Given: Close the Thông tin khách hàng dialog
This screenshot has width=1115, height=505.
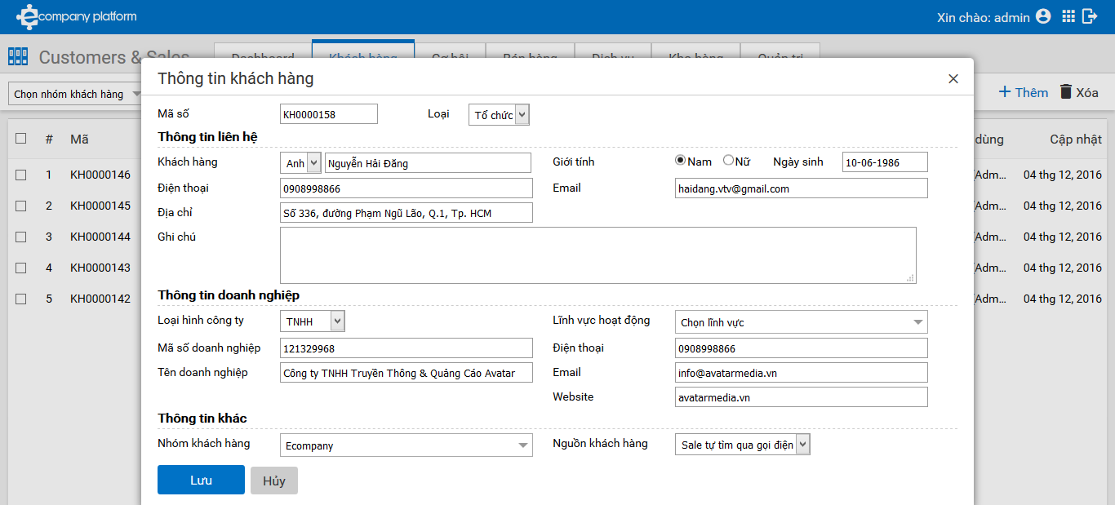Looking at the screenshot, I should click(x=953, y=79).
